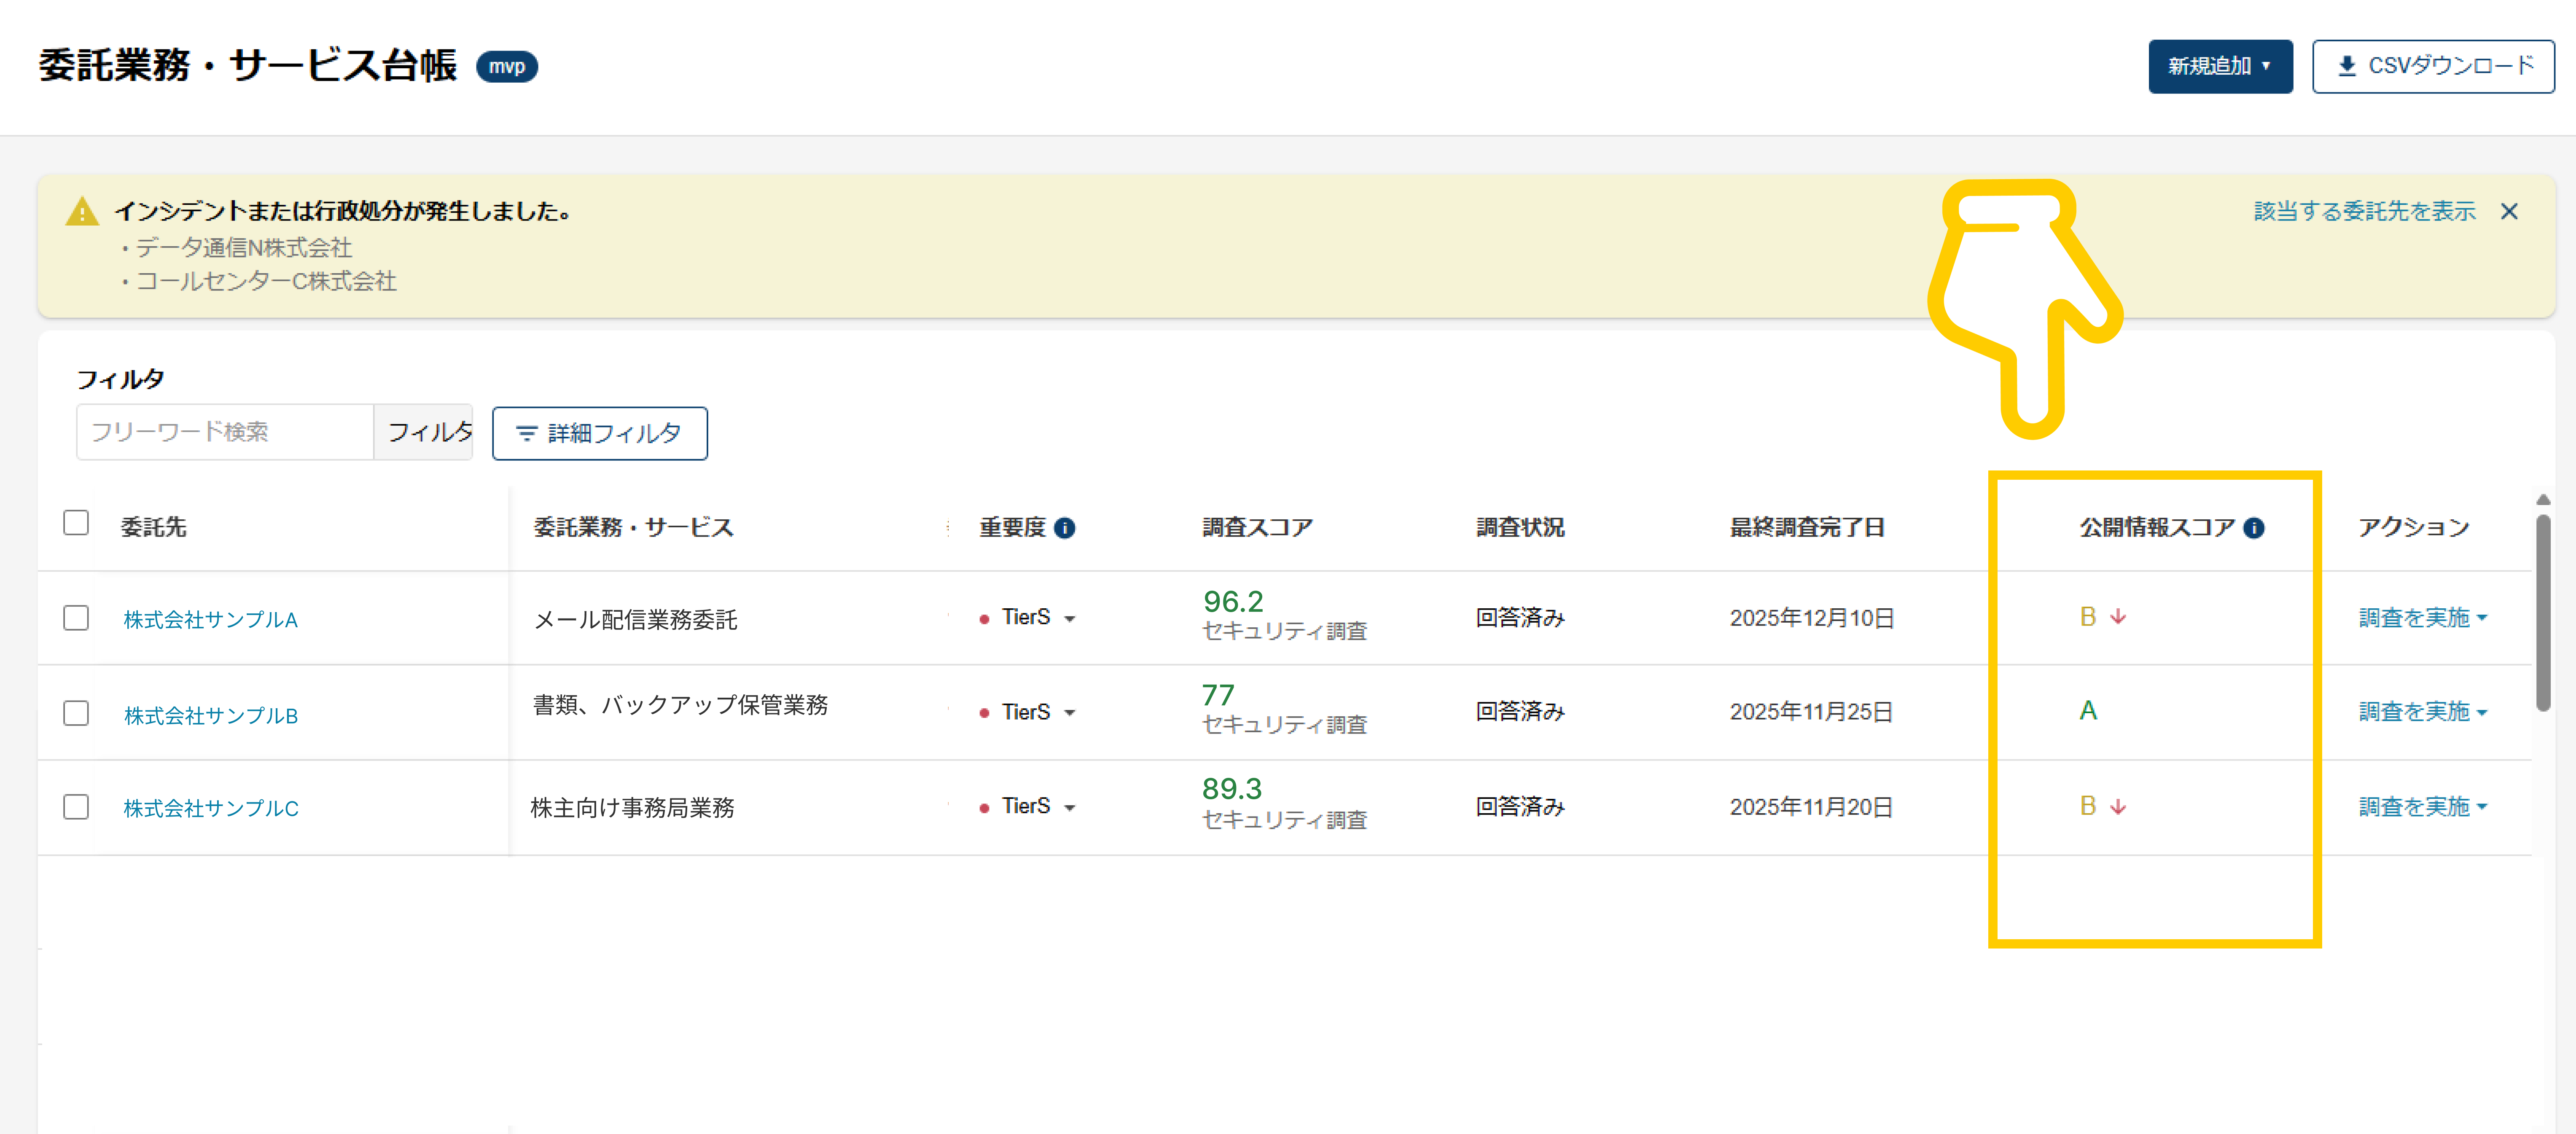
Task: Click the mvp badge beside the title
Action: coord(507,66)
